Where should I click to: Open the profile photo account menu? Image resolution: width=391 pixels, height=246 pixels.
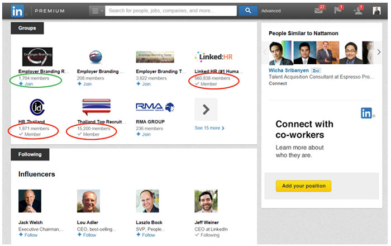tap(376, 11)
